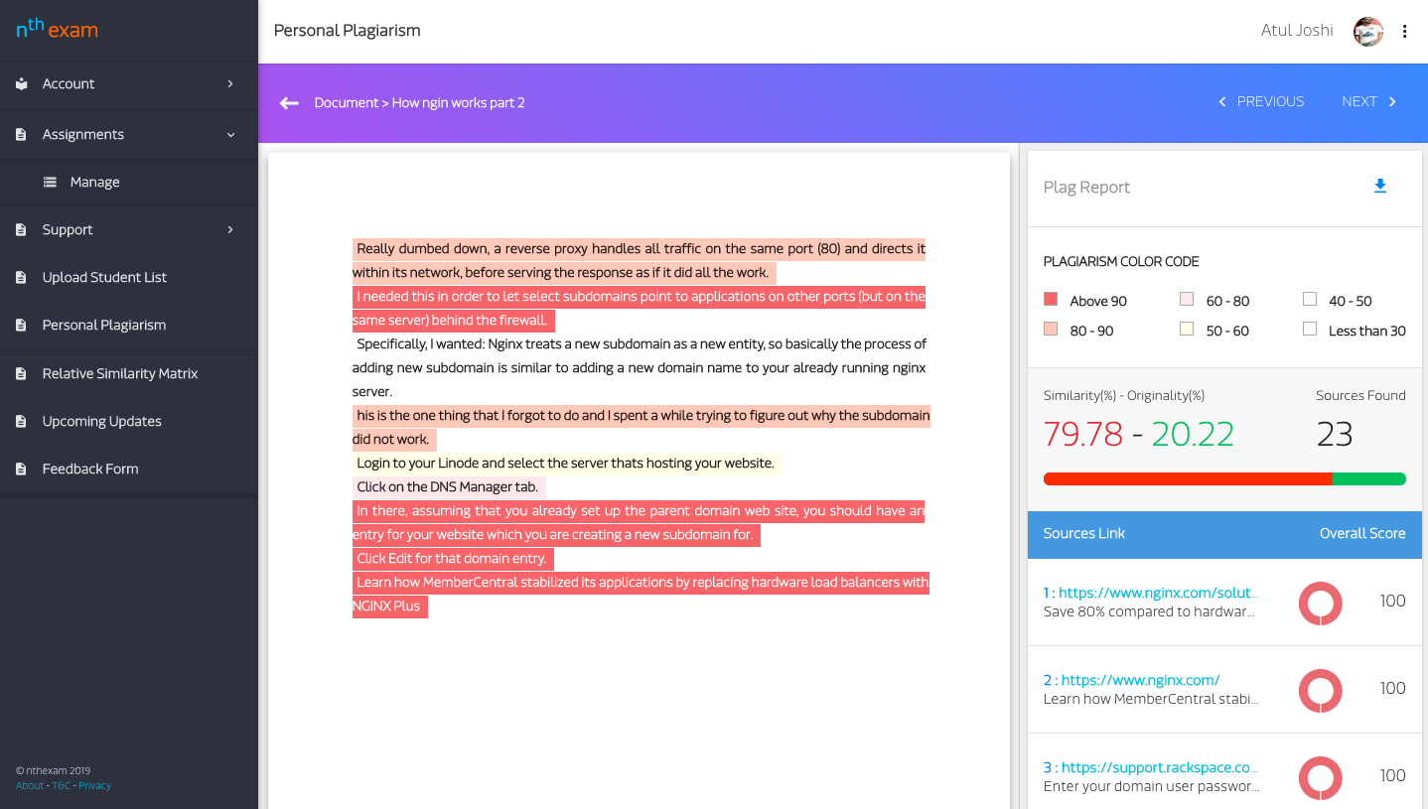Viewport: 1428px width, 809px height.
Task: Open the Support sidebar item
Action: (129, 230)
